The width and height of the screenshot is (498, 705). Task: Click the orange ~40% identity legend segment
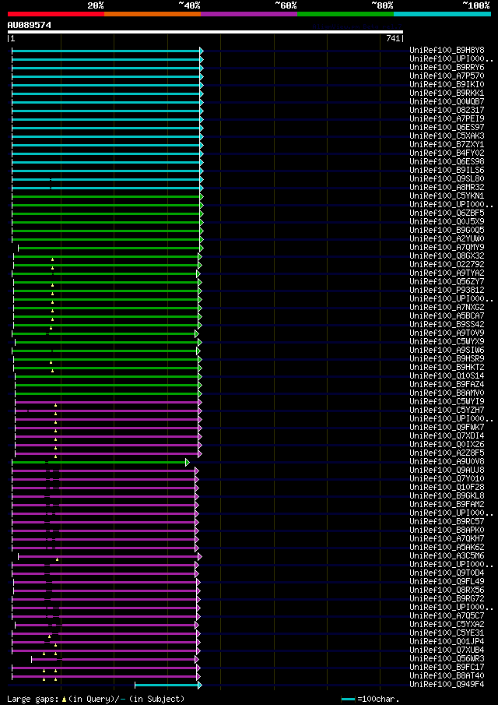pyautogui.click(x=153, y=14)
